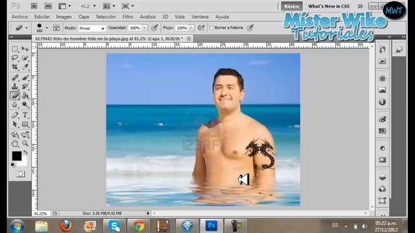Toggle Quick Mask mode

(20, 174)
